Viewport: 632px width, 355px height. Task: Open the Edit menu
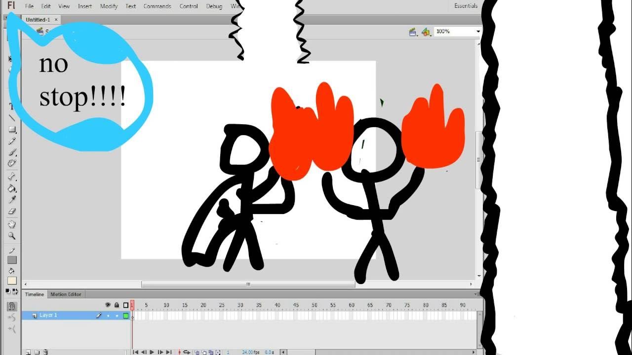[x=46, y=6]
